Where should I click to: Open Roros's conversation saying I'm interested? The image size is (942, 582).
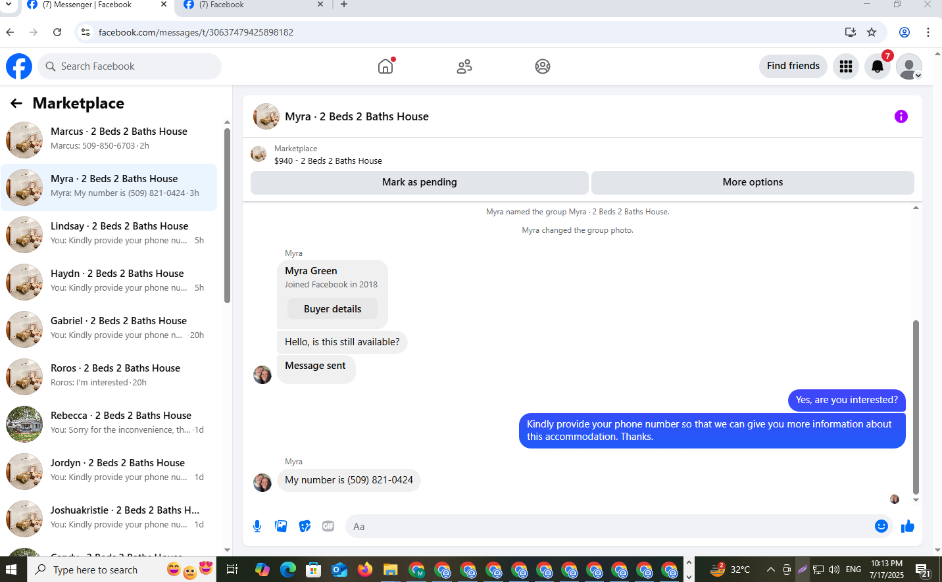(109, 377)
